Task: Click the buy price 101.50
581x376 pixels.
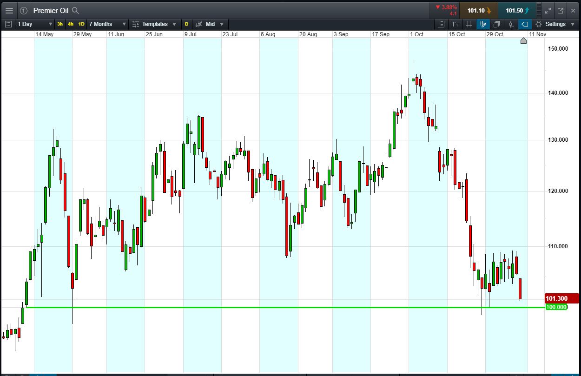Action: 517,10
